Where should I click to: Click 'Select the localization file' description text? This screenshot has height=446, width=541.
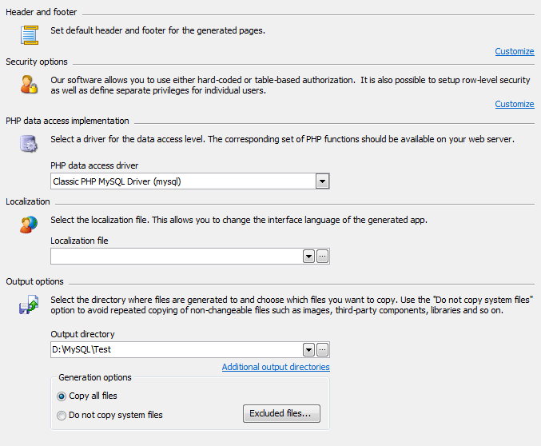point(239,221)
